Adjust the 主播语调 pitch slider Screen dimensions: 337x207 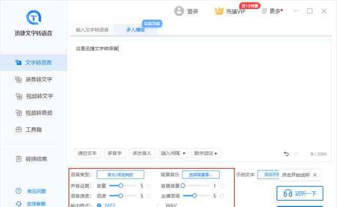[x=194, y=195]
